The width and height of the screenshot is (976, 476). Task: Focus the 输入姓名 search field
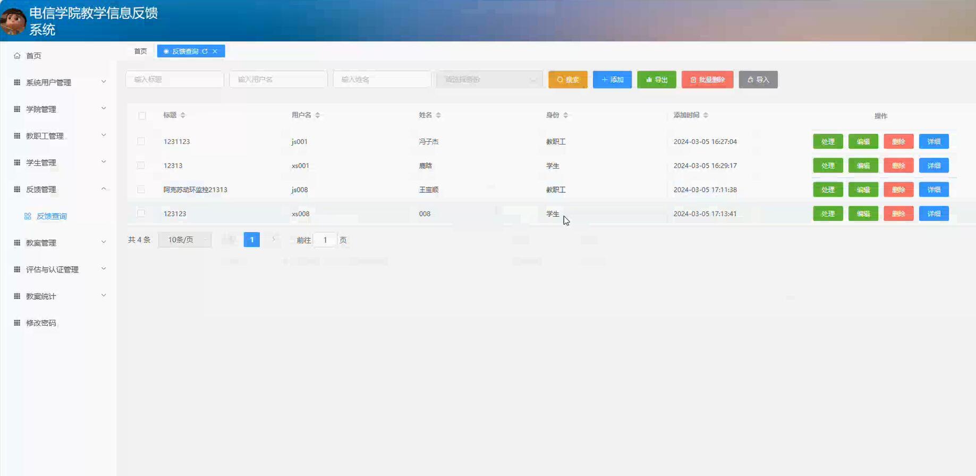pos(382,80)
